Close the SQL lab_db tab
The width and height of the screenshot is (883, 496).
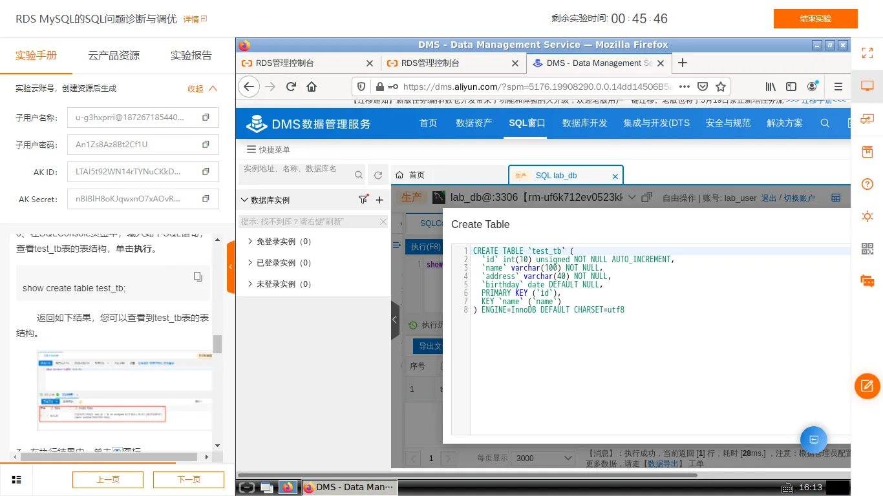pyautogui.click(x=615, y=176)
